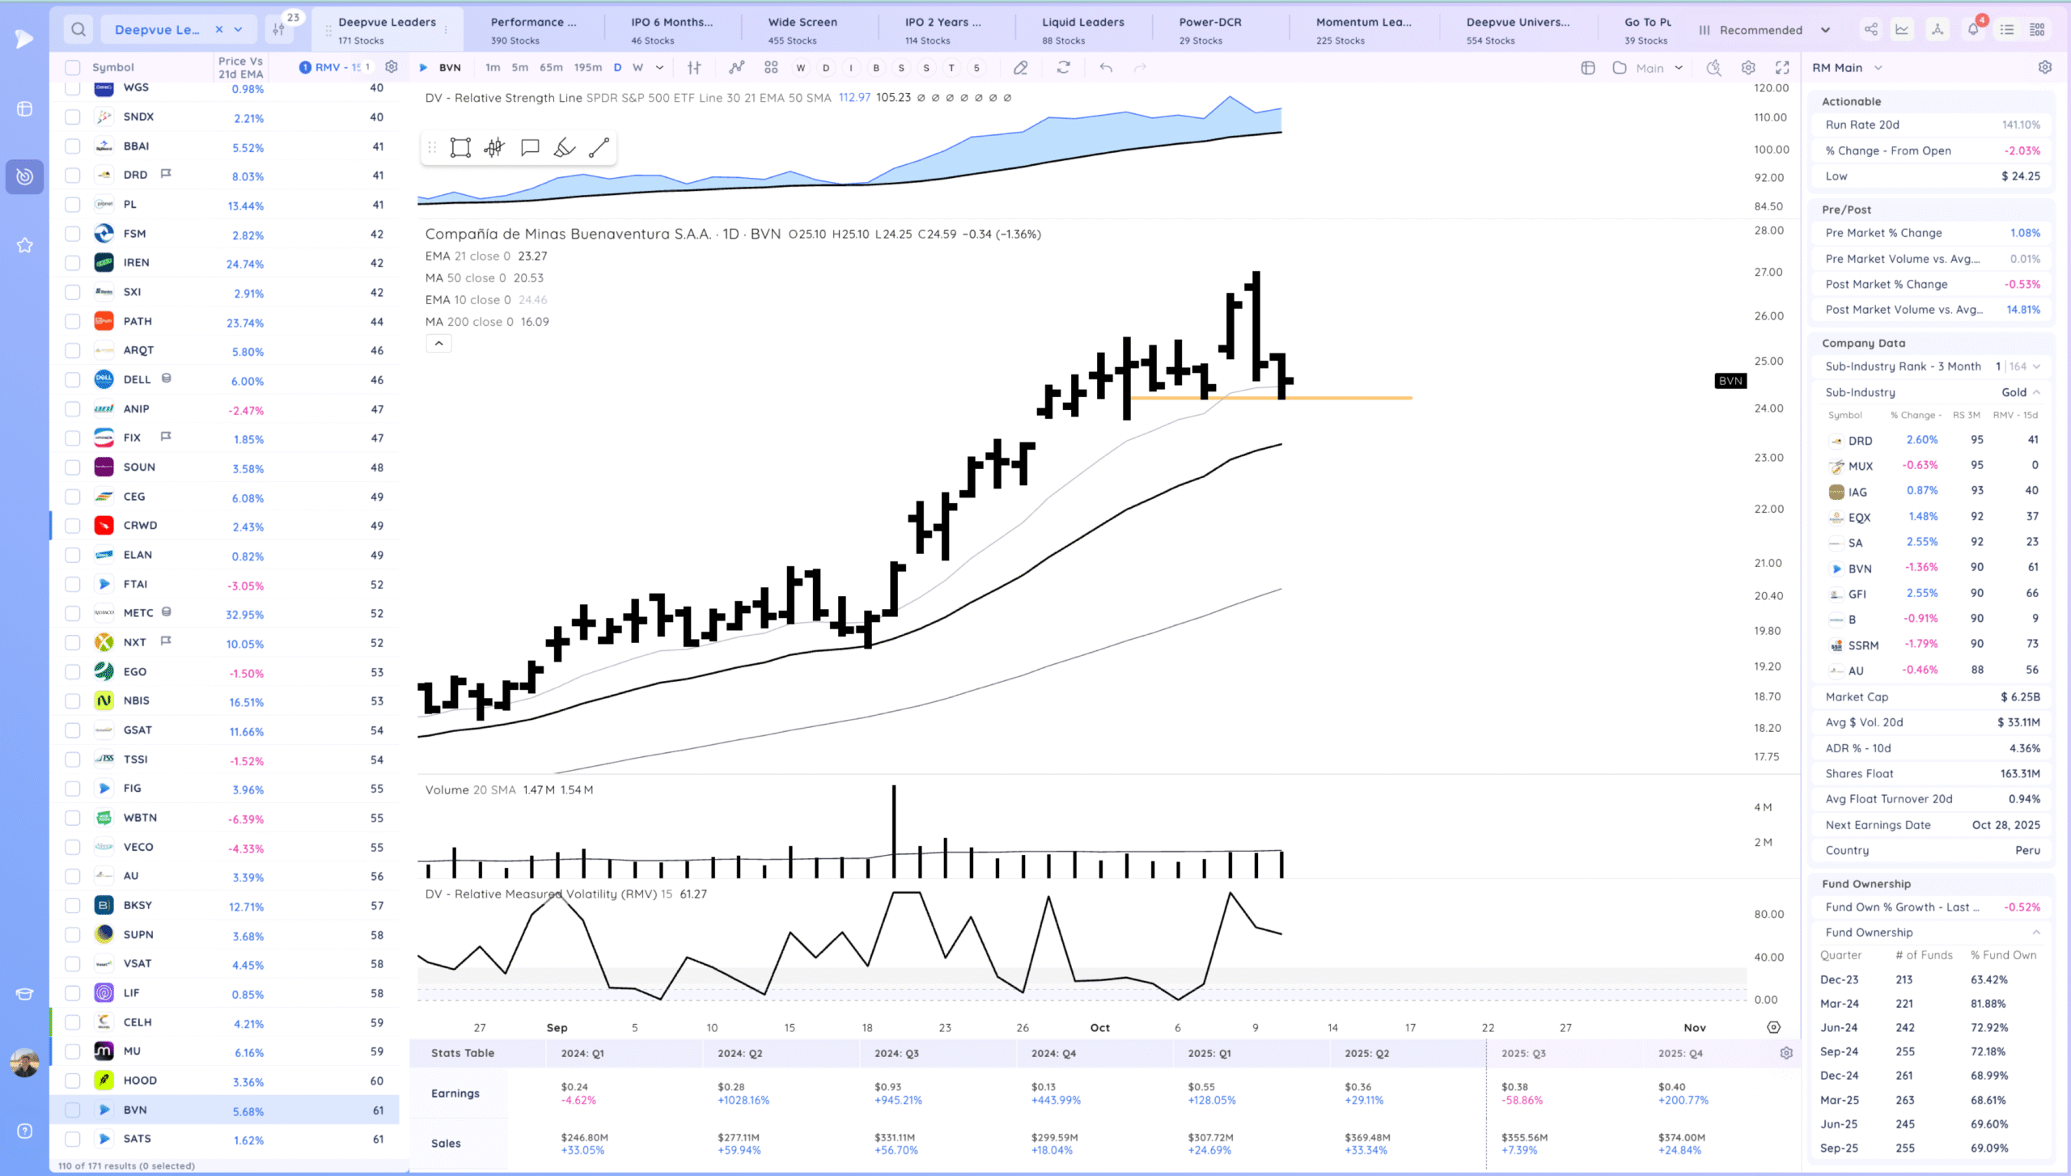2071x1176 pixels.
Task: Open the chart type bars icon
Action: click(x=694, y=68)
